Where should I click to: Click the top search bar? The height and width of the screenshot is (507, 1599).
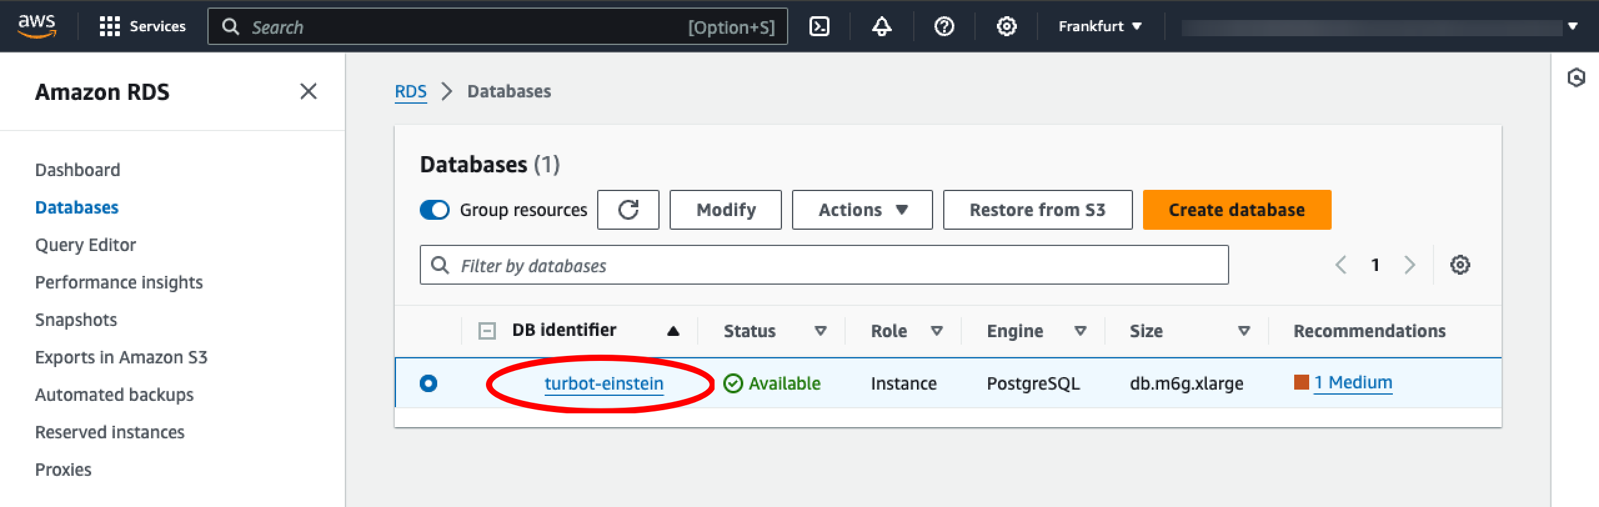497,26
